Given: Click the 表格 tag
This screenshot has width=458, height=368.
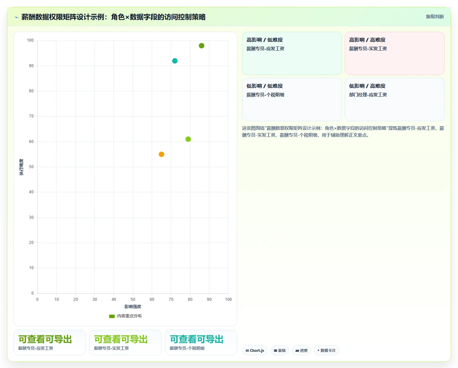Looking at the screenshot, I should click(x=280, y=350).
